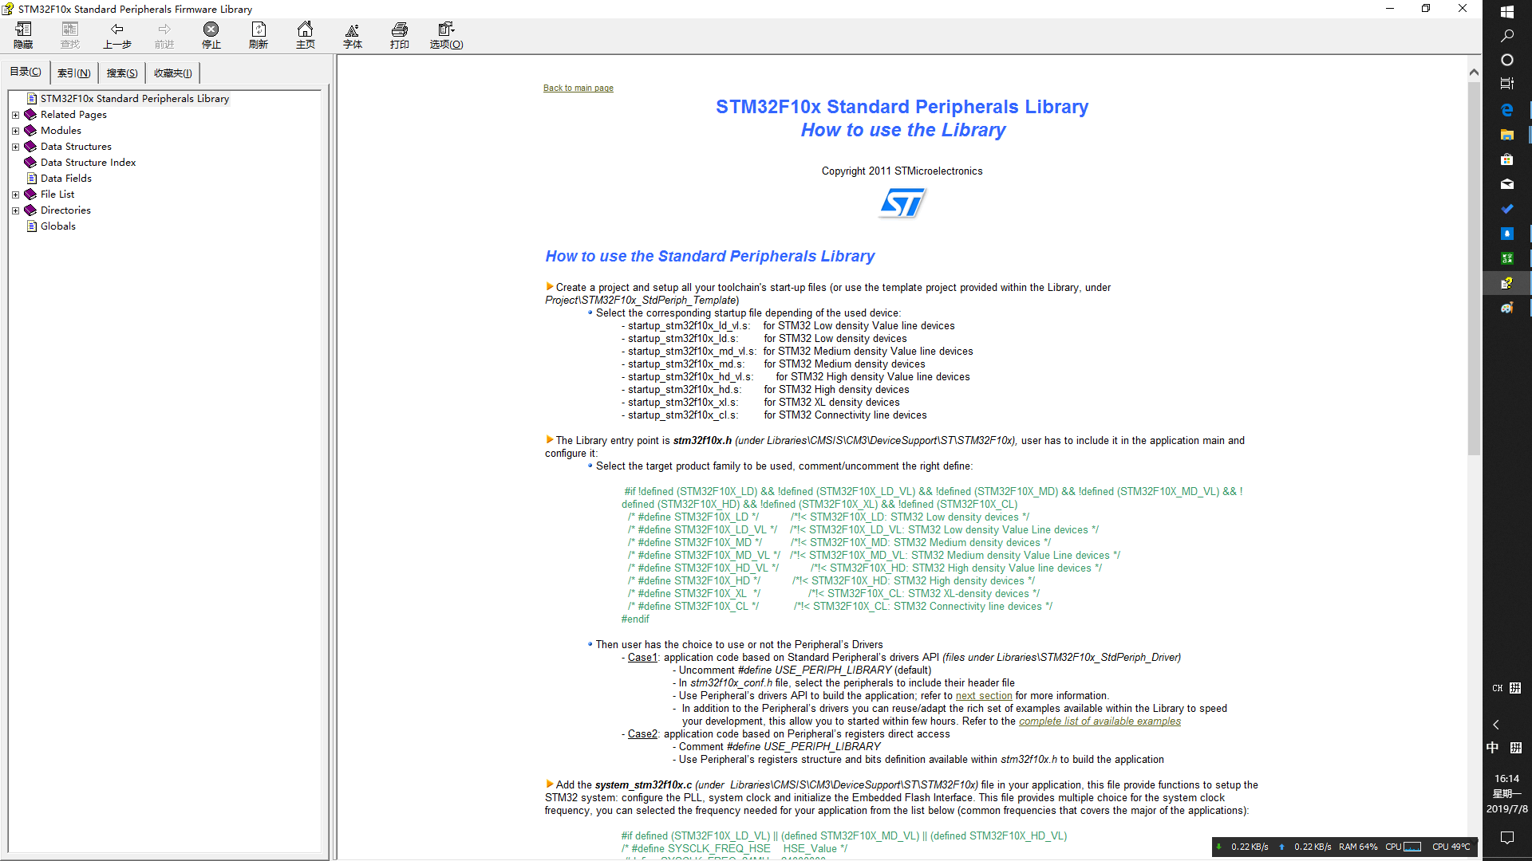Click the Data Fields page icon
The height and width of the screenshot is (861, 1532).
32,179
